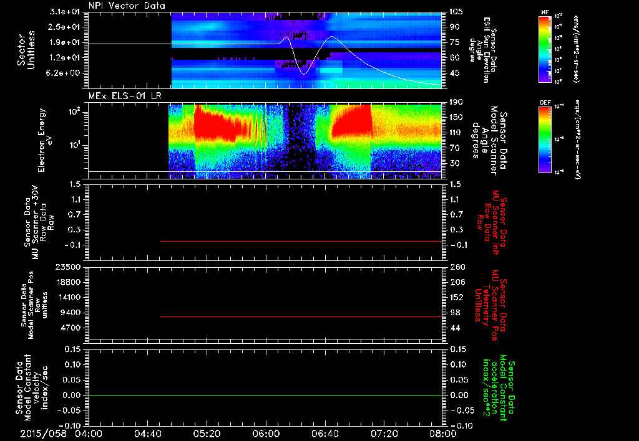Image resolution: width=639 pixels, height=441 pixels.
Task: Click the red line in scanner position panel
Action: [x=301, y=316]
